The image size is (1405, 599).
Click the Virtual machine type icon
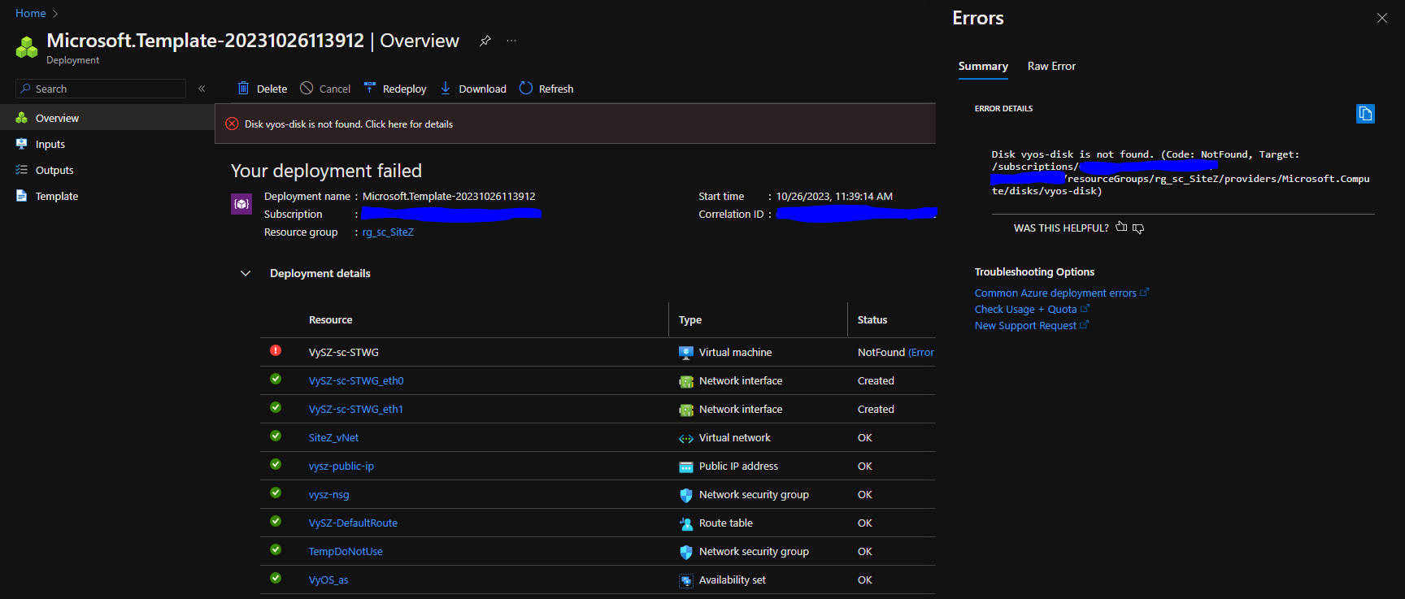(x=686, y=353)
